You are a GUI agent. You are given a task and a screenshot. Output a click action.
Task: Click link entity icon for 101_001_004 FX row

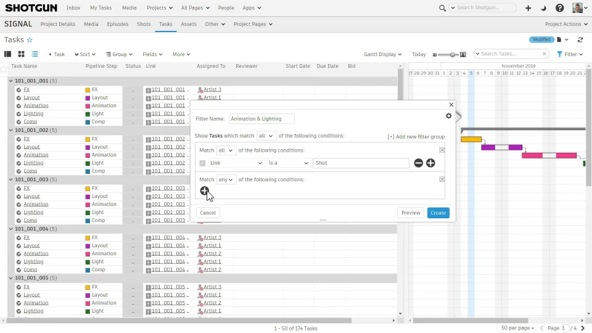pos(149,238)
